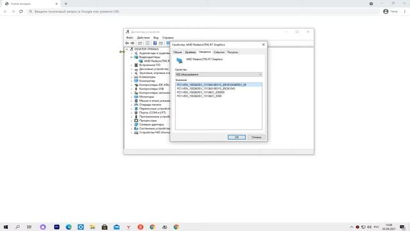This screenshot has width=410, height=231.
Task: Click the Windows Start button
Action: [6, 227]
